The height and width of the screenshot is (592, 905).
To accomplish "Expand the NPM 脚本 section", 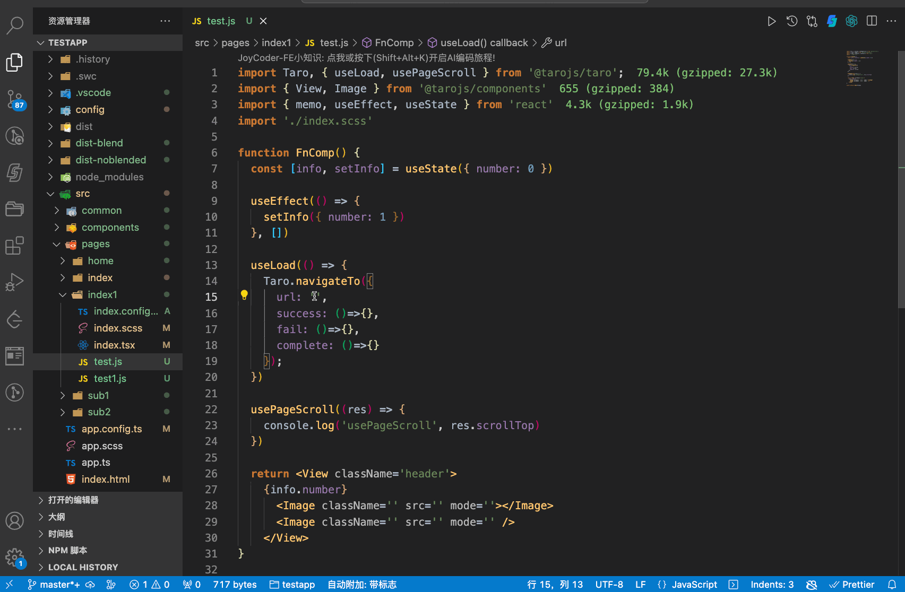I will 108,551.
